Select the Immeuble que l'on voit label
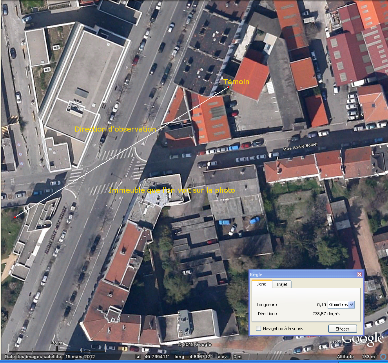This screenshot has width=388, height=363. [x=171, y=190]
